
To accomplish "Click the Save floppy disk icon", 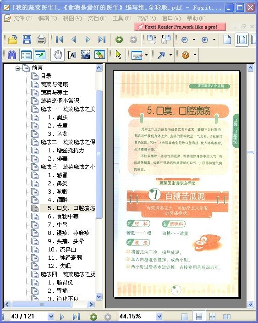I will pyautogui.click(x=27, y=39).
